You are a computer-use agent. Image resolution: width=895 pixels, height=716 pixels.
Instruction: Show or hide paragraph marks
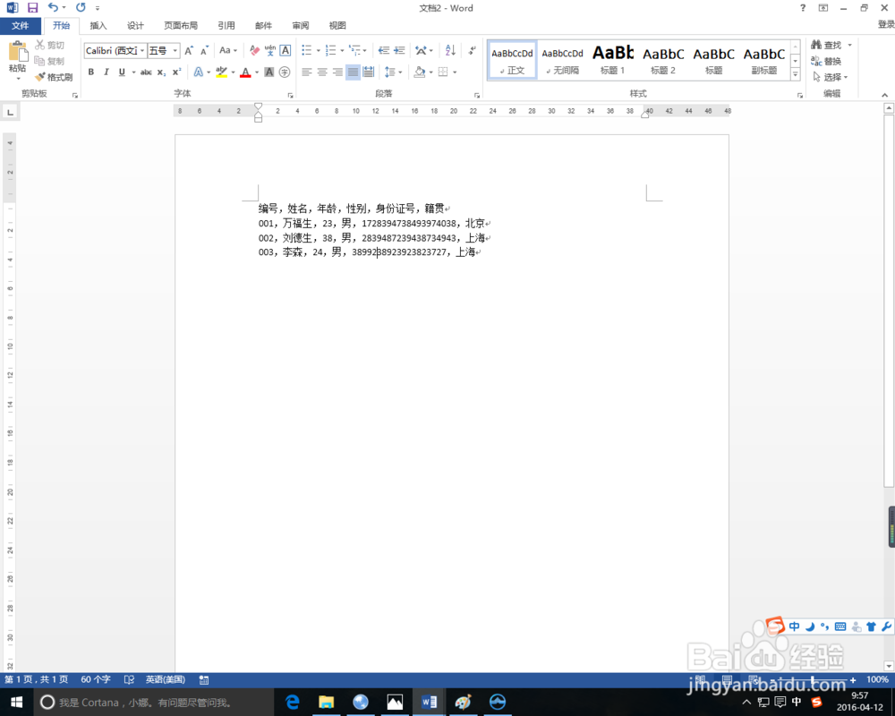tap(472, 51)
